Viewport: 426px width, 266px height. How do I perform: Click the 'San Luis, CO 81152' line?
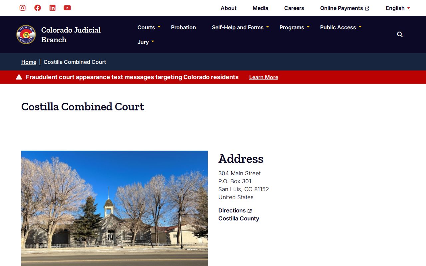click(x=244, y=189)
